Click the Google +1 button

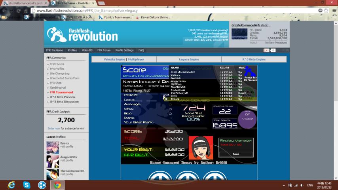(266, 50)
